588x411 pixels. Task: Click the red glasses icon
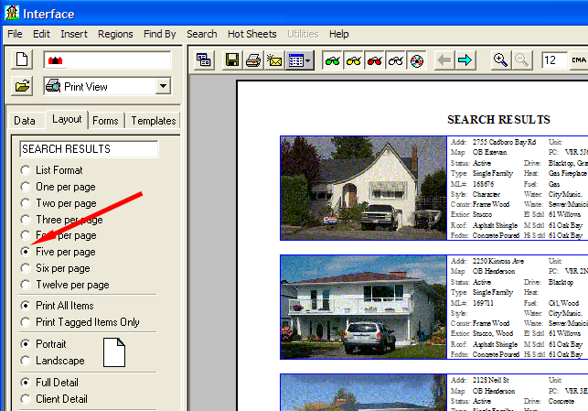pos(375,60)
